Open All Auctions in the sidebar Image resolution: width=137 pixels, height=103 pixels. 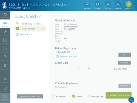click(5, 98)
